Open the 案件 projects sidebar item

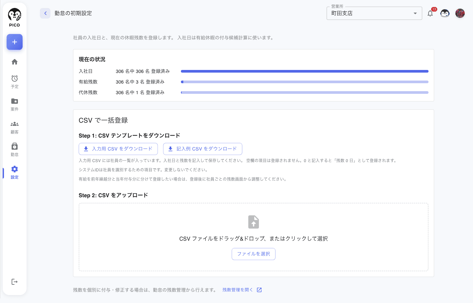click(15, 104)
